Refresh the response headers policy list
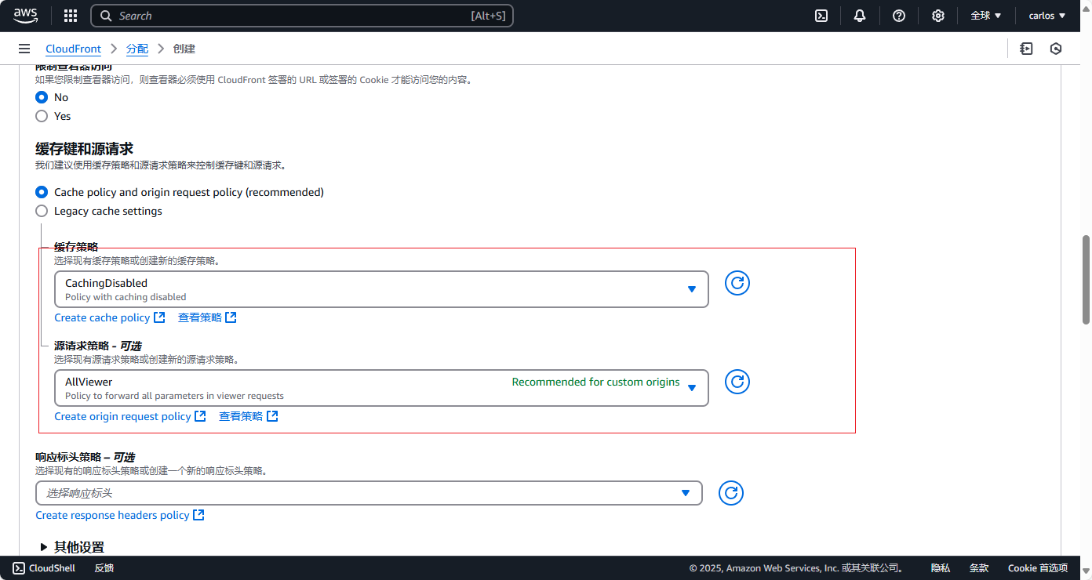 (731, 493)
